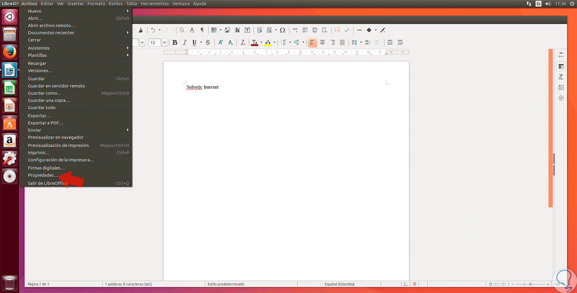Expand the font color dropdown arrow
The width and height of the screenshot is (577, 293).
pos(261,42)
